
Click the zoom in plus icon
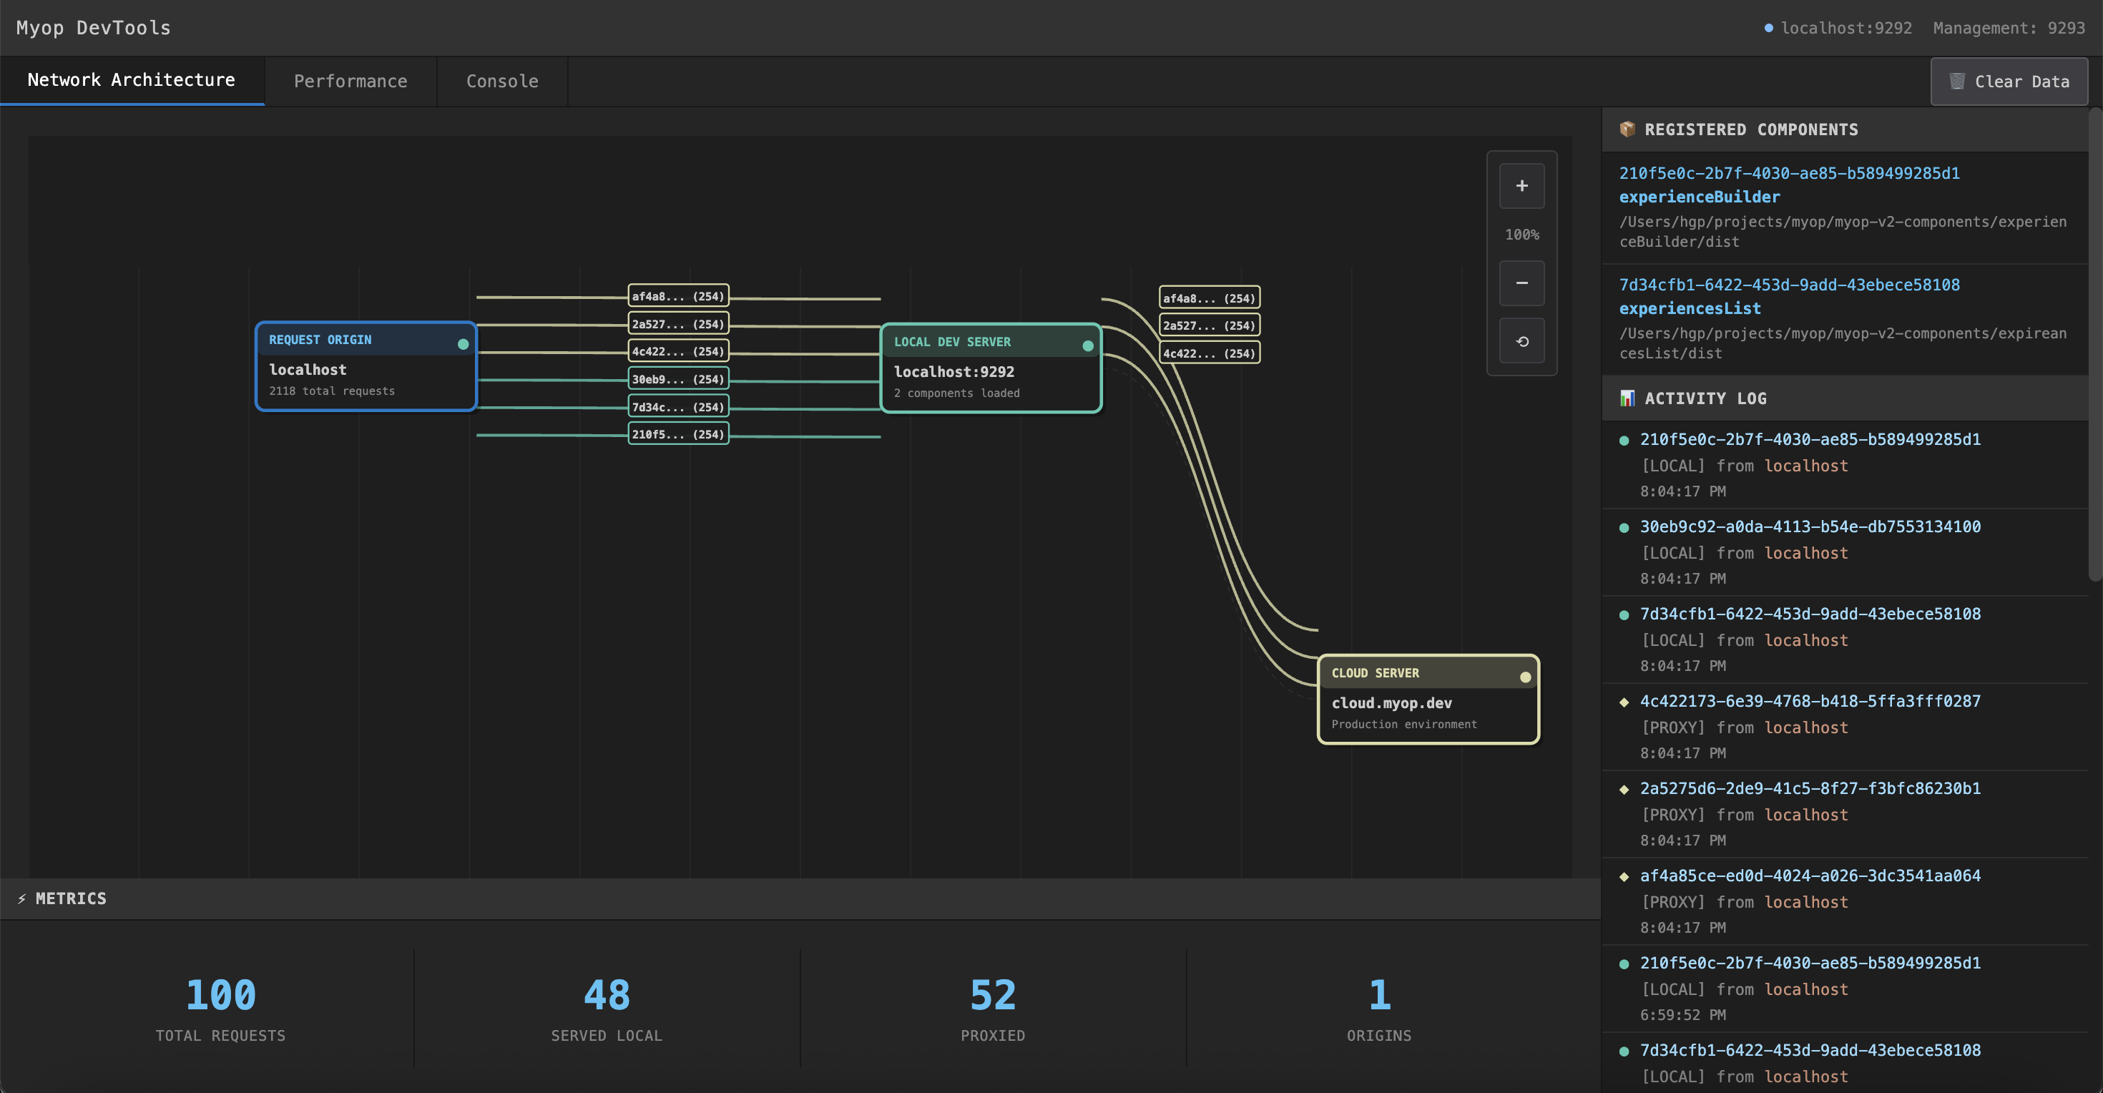pos(1521,186)
